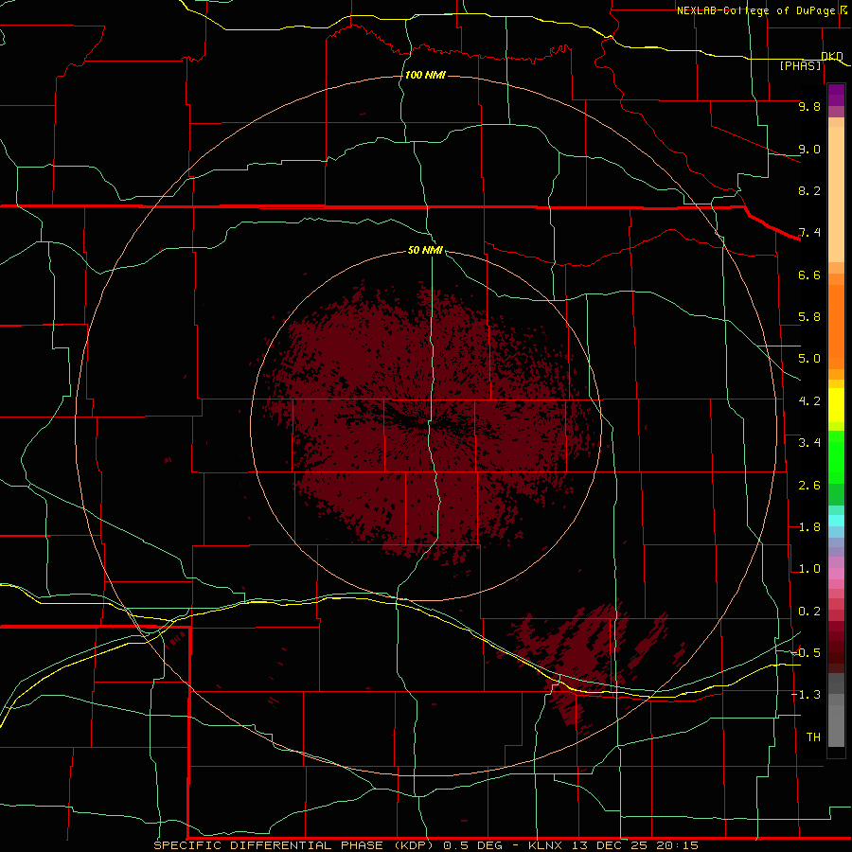Screen dimensions: 852x852
Task: Click the 2.6 scale value
Action: (809, 486)
